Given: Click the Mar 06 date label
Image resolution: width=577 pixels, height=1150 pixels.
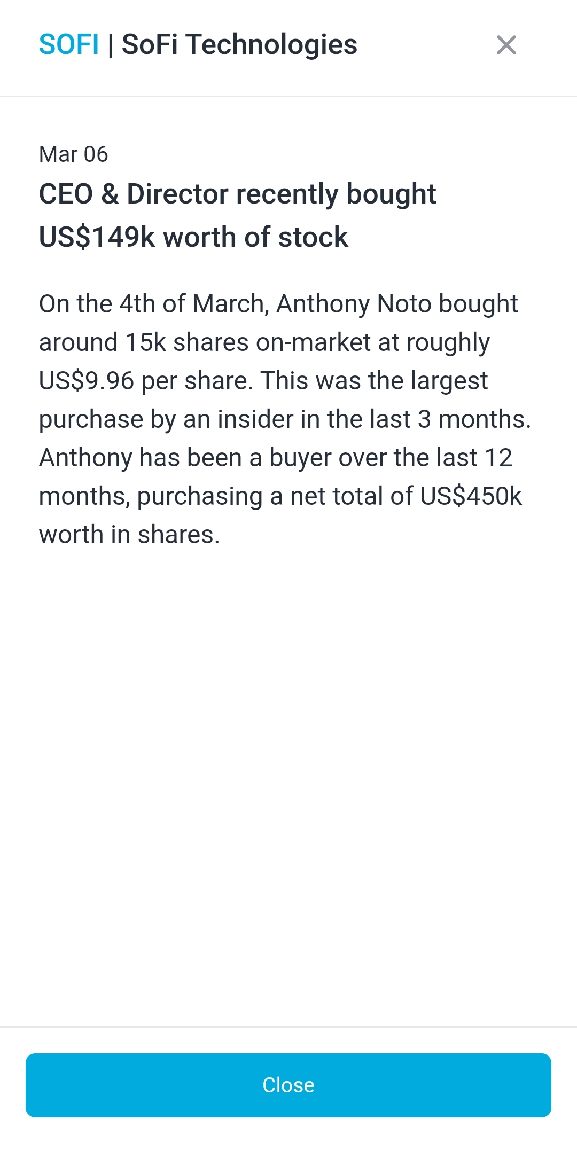Looking at the screenshot, I should coord(74,154).
